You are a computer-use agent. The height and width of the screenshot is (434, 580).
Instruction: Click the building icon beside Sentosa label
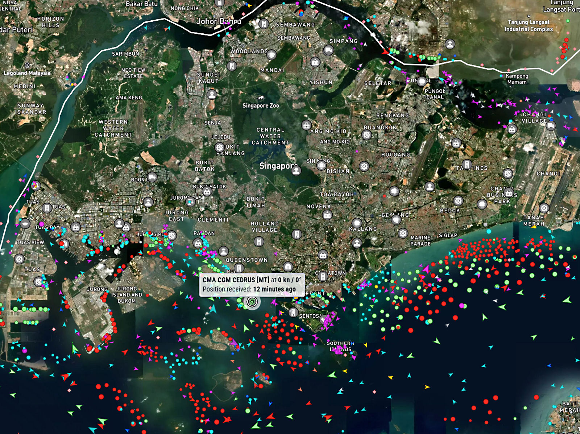click(293, 312)
